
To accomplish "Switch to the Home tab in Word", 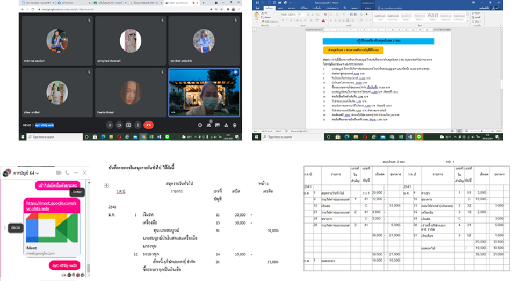I will pos(270,7).
